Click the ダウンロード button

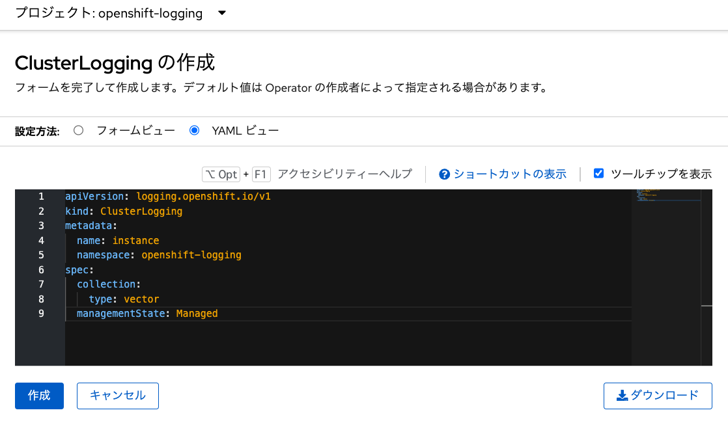click(x=658, y=396)
